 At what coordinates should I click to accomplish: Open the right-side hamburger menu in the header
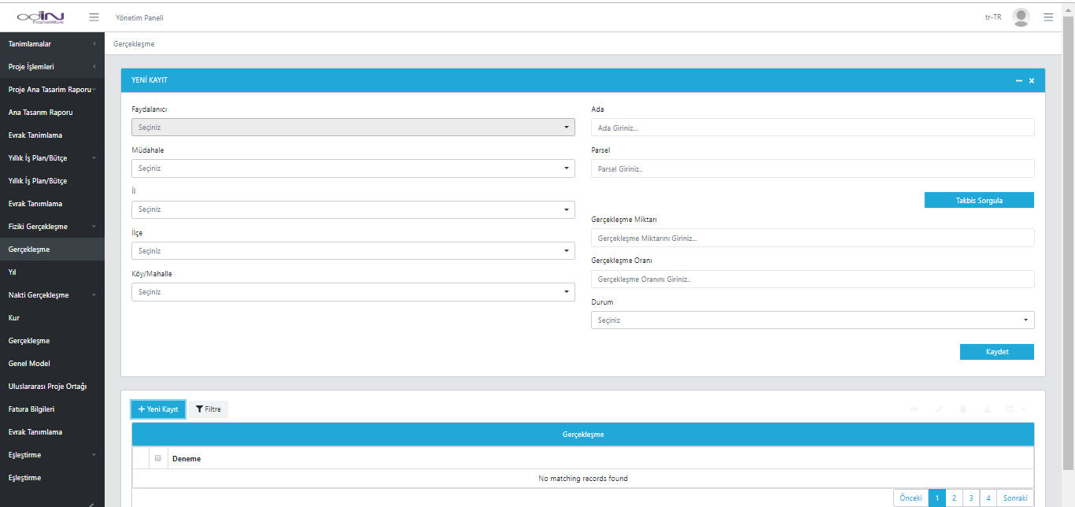tap(1048, 17)
